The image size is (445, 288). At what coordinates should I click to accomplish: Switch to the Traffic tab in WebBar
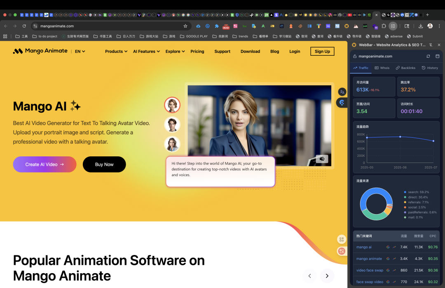361,68
